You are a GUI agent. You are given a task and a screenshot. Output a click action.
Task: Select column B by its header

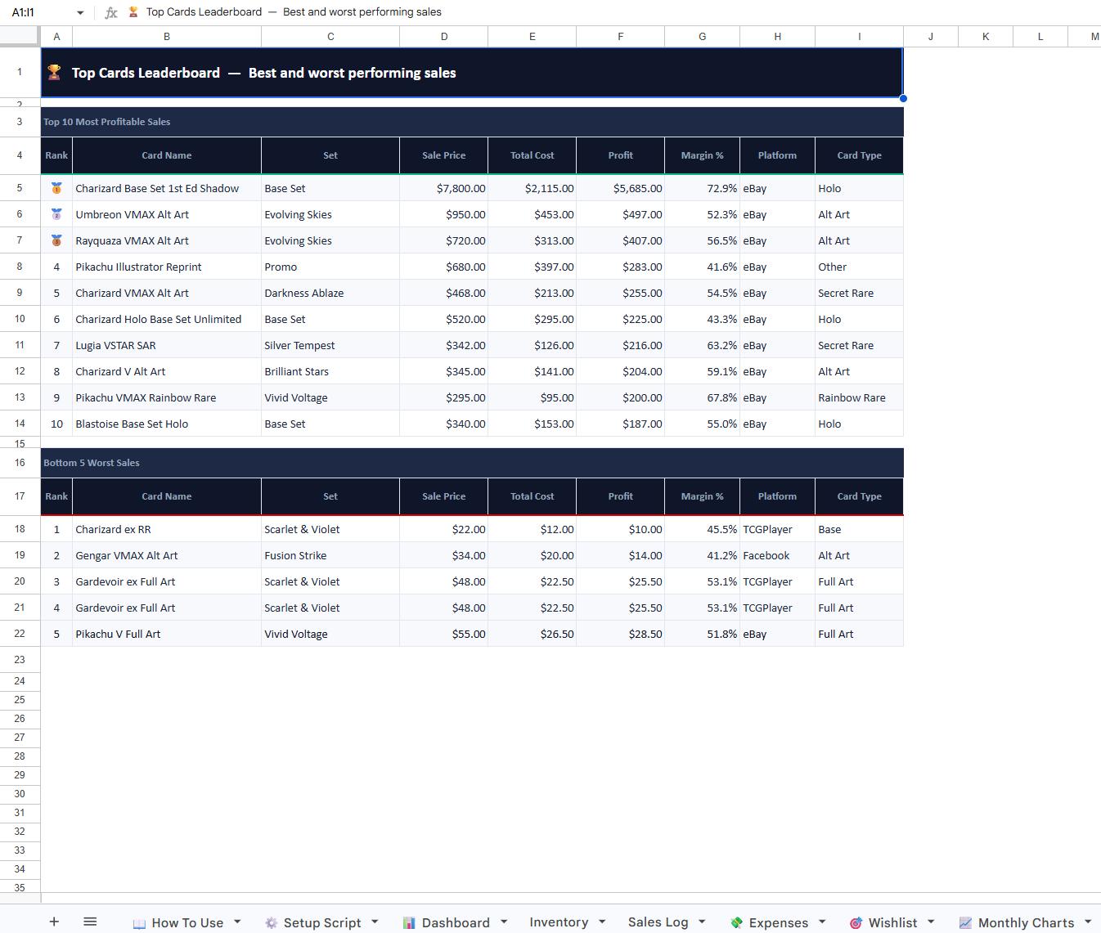click(167, 36)
